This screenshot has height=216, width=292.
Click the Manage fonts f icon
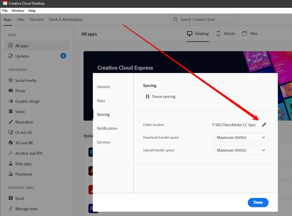pyautogui.click(x=11, y=208)
